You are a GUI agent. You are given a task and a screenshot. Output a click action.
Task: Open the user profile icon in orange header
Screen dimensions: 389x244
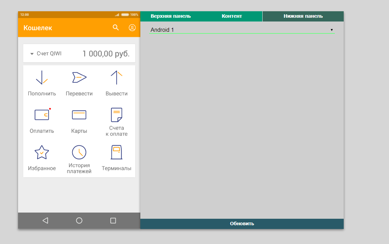point(132,28)
